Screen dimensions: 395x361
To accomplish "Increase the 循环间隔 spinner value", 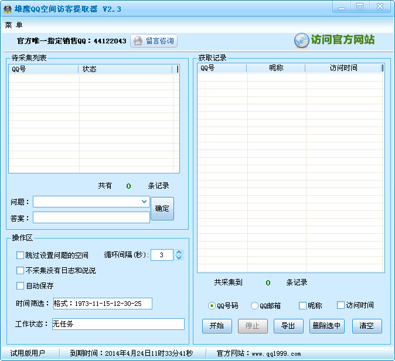I will tap(179, 252).
